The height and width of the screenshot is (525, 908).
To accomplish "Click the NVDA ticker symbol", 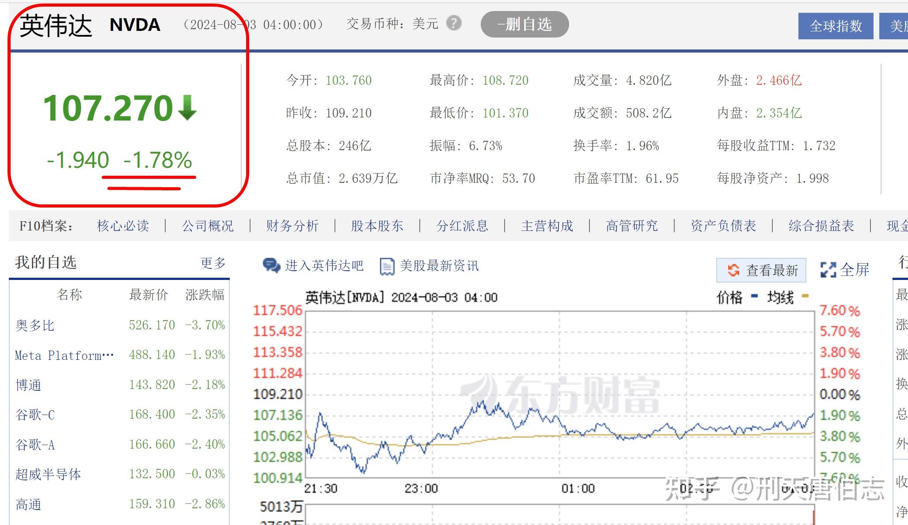I will pos(135,25).
